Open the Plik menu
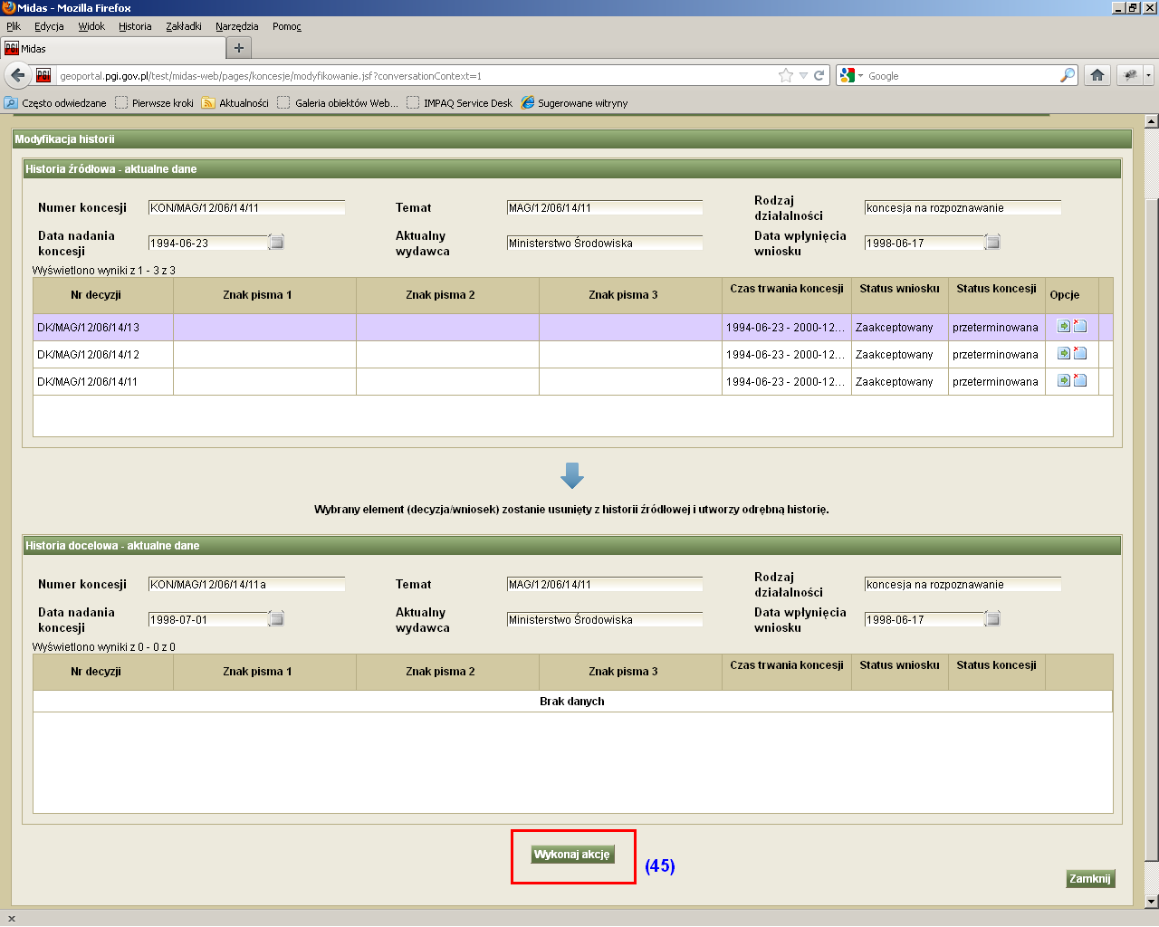The height and width of the screenshot is (927, 1159). [x=14, y=26]
